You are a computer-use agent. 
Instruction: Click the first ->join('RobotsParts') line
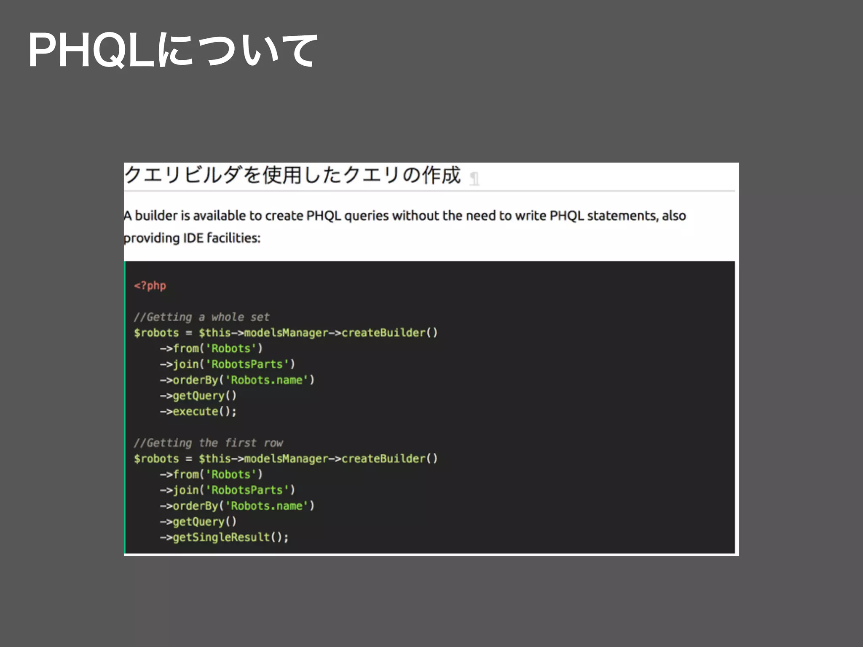[x=228, y=364]
